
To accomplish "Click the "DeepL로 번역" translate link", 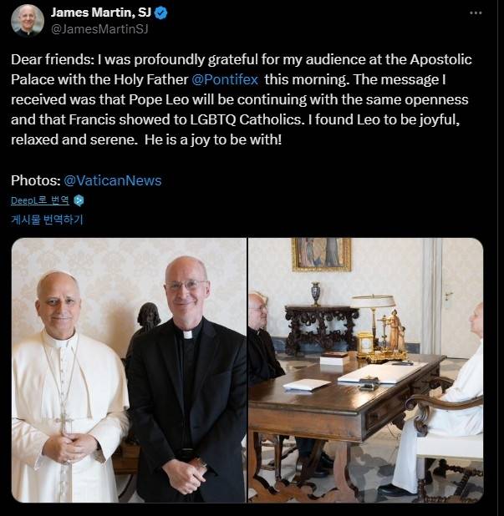I will point(40,200).
